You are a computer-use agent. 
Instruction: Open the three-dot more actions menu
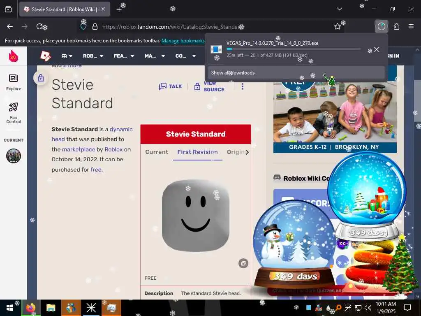[x=243, y=86]
